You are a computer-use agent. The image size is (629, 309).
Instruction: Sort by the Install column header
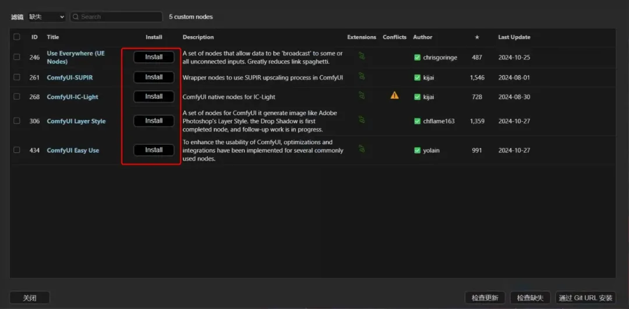click(x=154, y=37)
